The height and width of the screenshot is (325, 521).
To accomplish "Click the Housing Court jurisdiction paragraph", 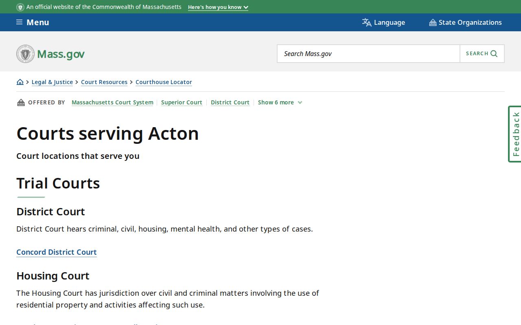I will point(168,299).
